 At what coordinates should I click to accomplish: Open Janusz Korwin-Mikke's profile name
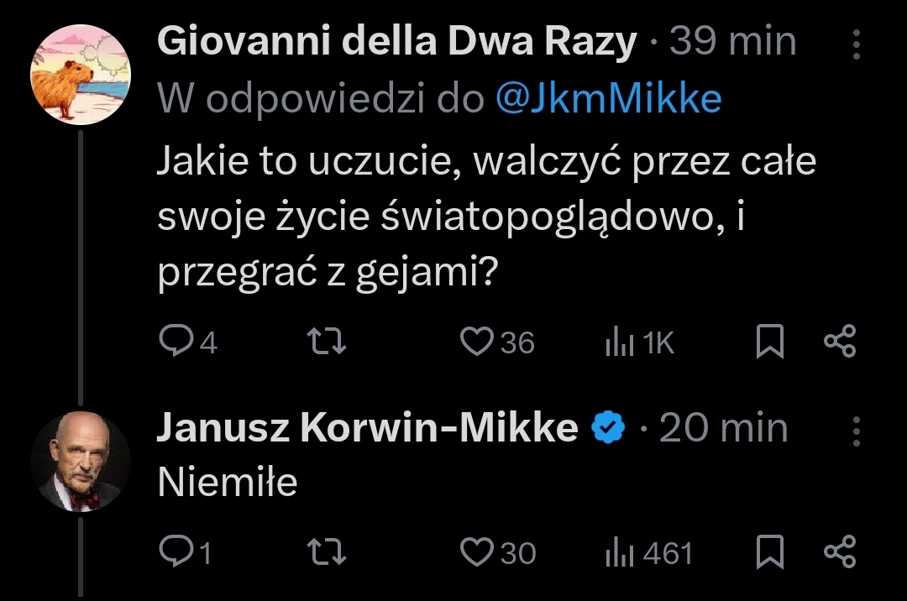pyautogui.click(x=367, y=429)
